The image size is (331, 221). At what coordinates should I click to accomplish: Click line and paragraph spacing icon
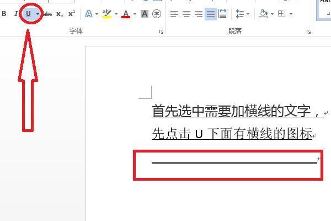click(239, 14)
